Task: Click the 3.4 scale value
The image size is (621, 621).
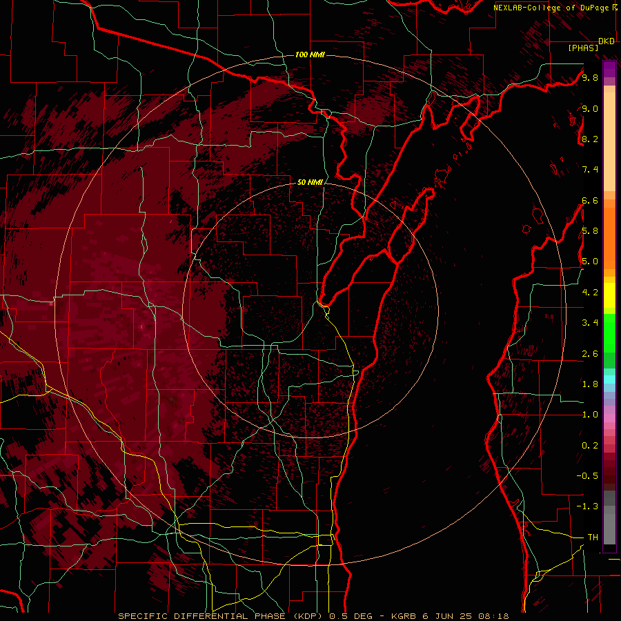Action: tap(590, 323)
